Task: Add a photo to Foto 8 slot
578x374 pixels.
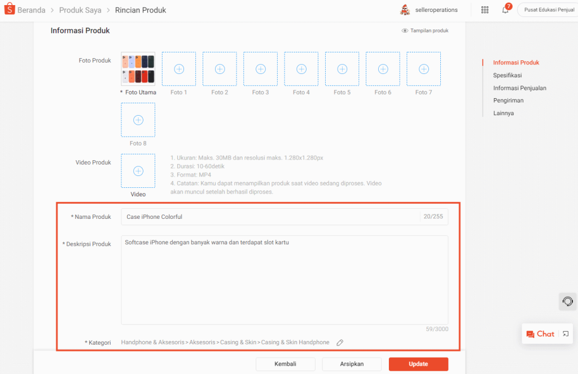Action: [138, 120]
